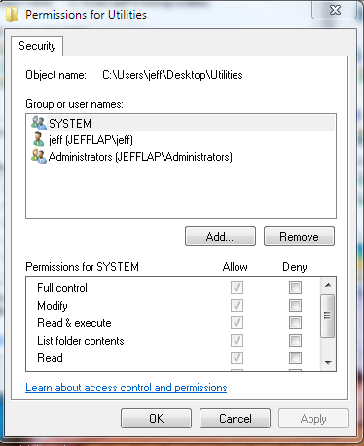Click the SYSTEM group icon
Viewport: 364px width, 446px height.
pos(39,123)
